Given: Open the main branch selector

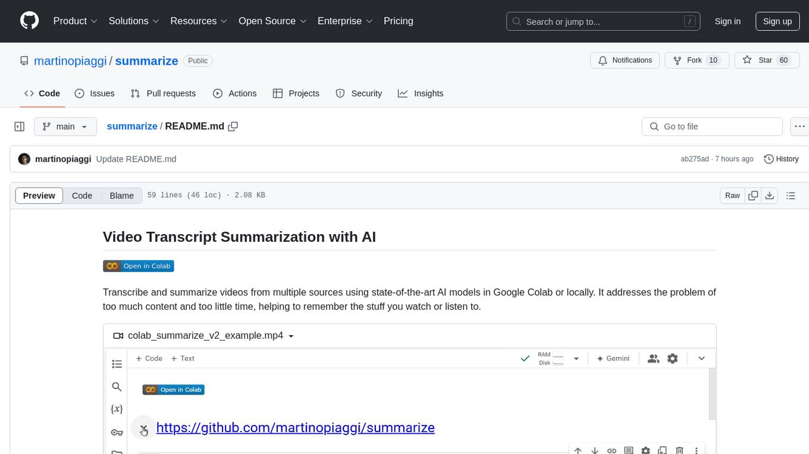Looking at the screenshot, I should pyautogui.click(x=65, y=127).
